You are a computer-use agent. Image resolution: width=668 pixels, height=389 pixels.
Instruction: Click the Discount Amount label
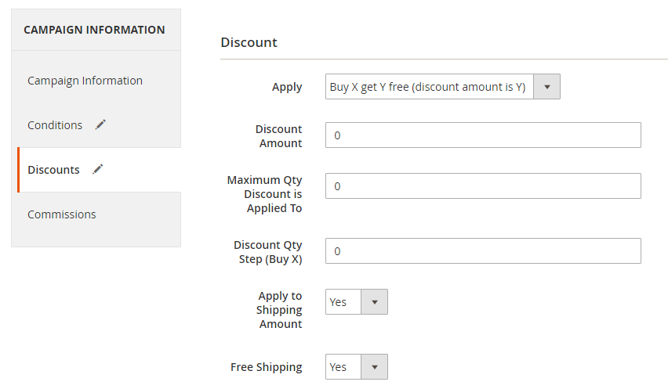[278, 136]
